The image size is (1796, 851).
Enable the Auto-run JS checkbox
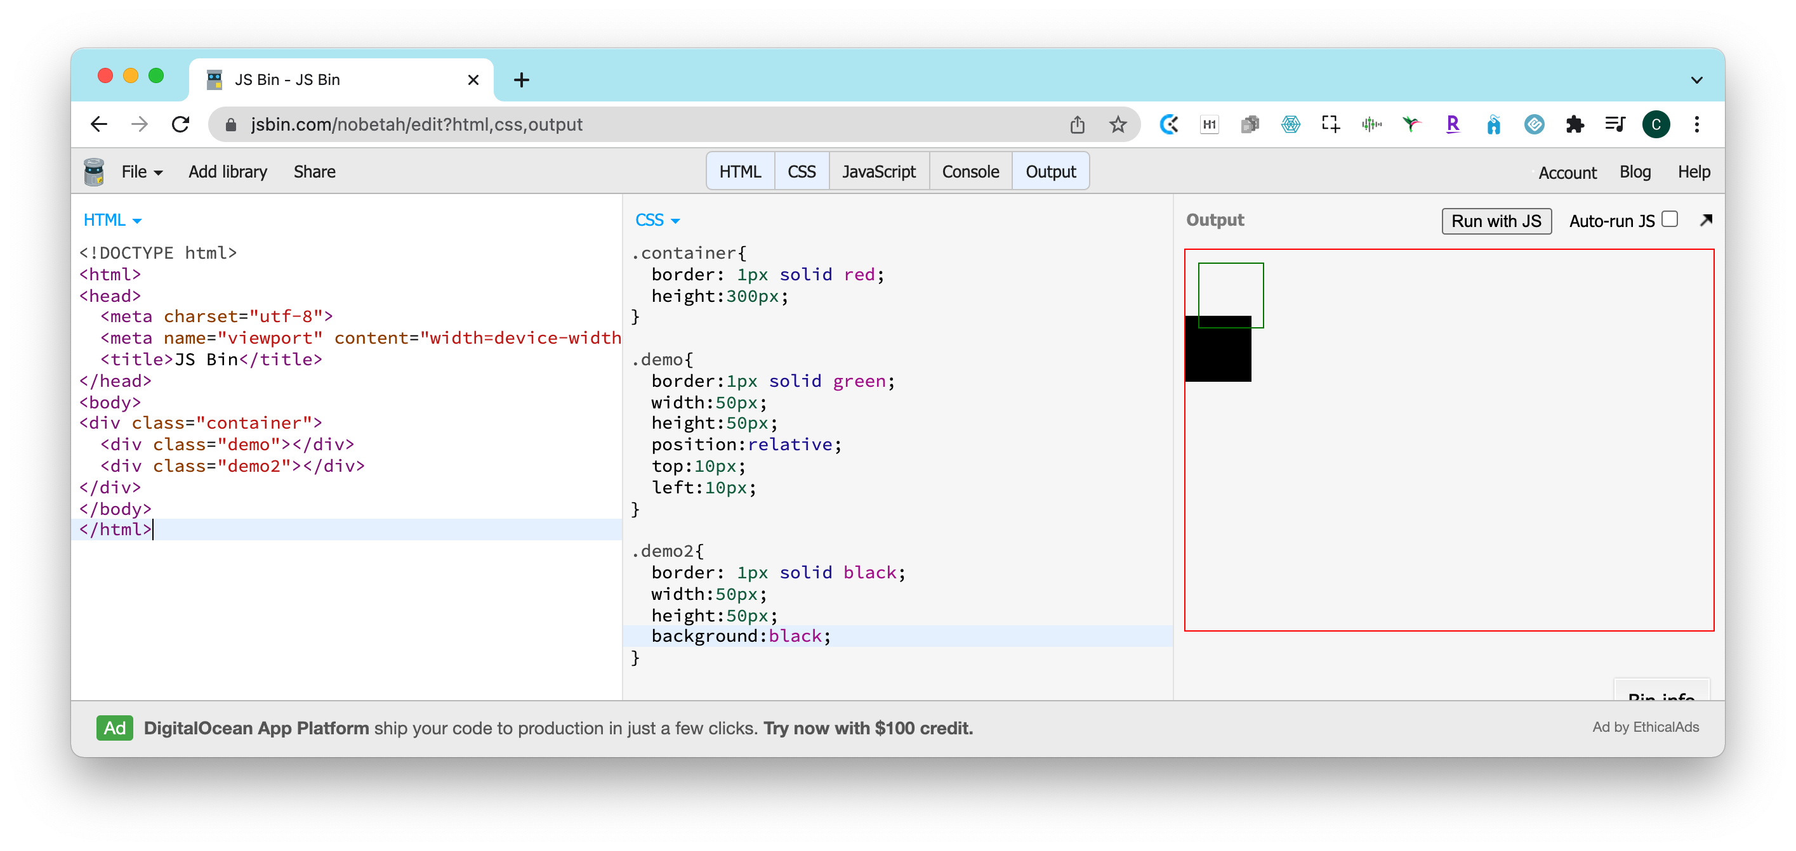click(1669, 219)
